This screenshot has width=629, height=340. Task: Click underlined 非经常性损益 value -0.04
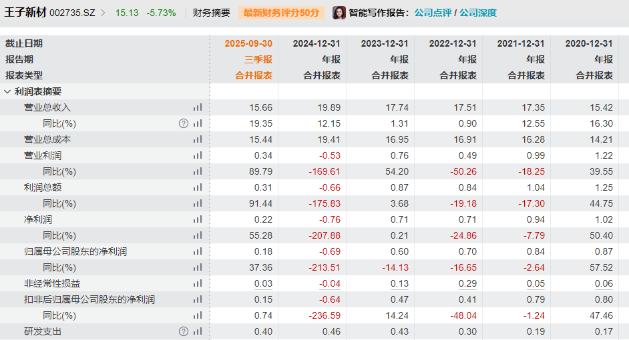[x=330, y=283]
